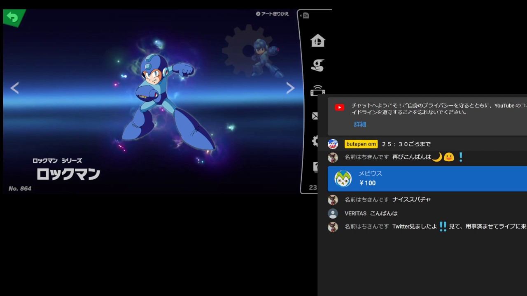Click the VERITAS profile avatar
The image size is (527, 296).
coord(333,213)
